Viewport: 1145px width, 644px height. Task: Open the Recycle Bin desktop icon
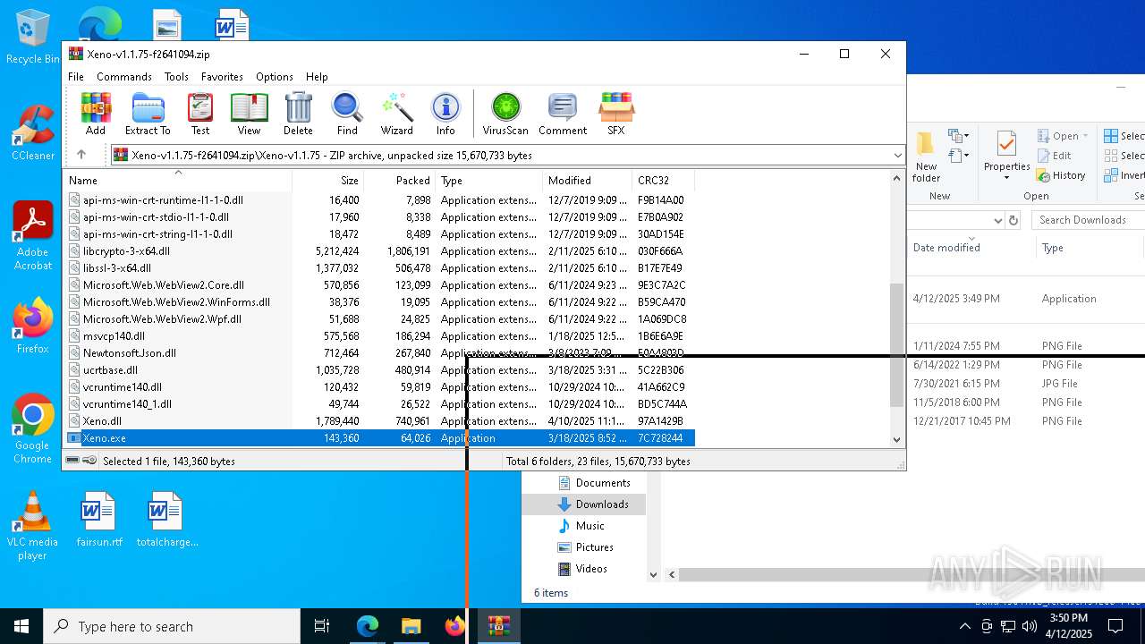tap(32, 37)
